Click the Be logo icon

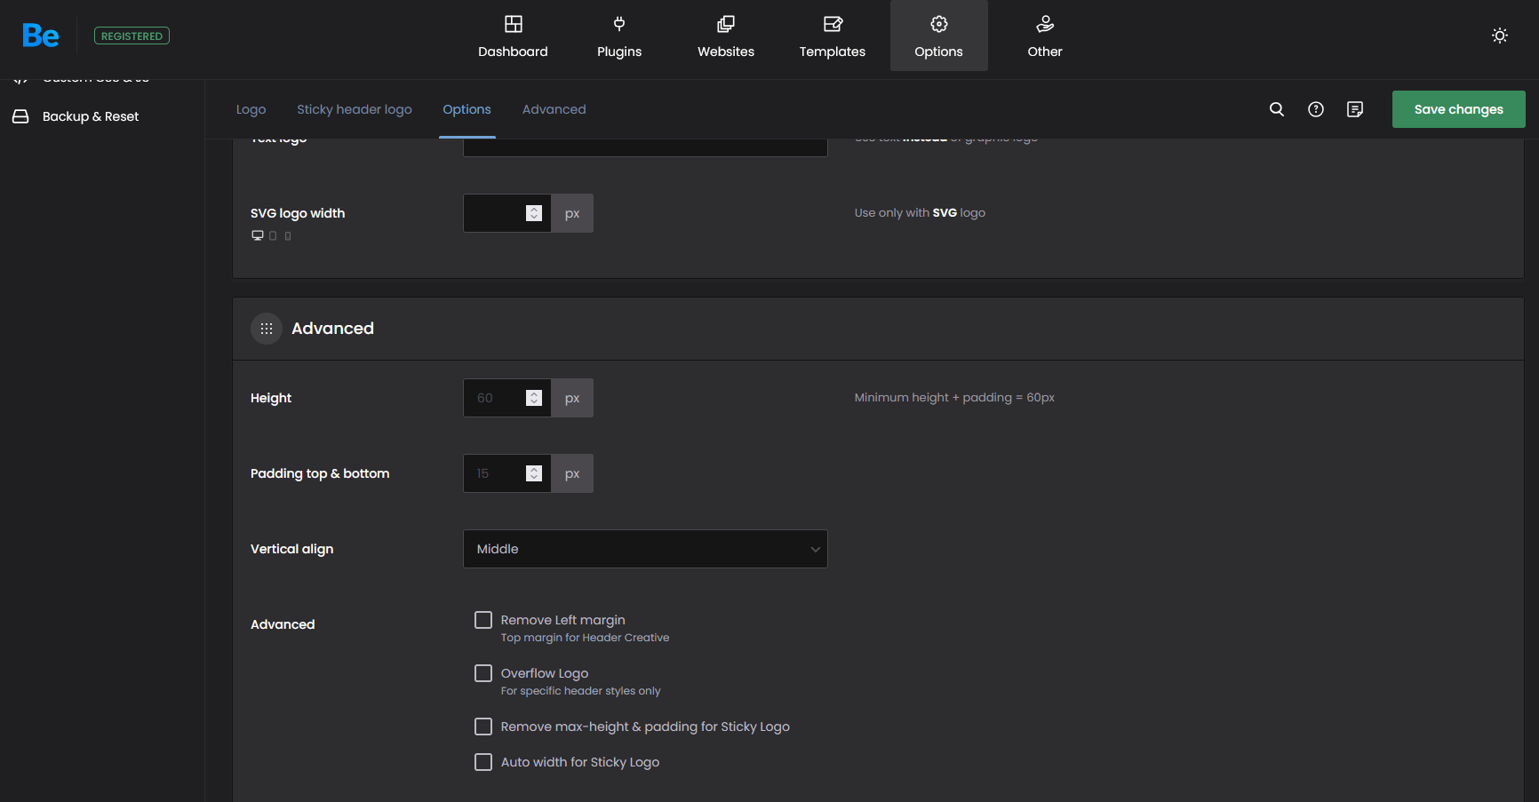click(x=41, y=36)
